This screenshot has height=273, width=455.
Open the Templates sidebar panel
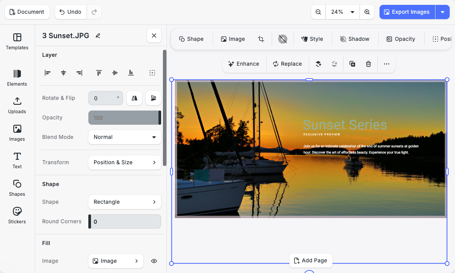pos(17,41)
